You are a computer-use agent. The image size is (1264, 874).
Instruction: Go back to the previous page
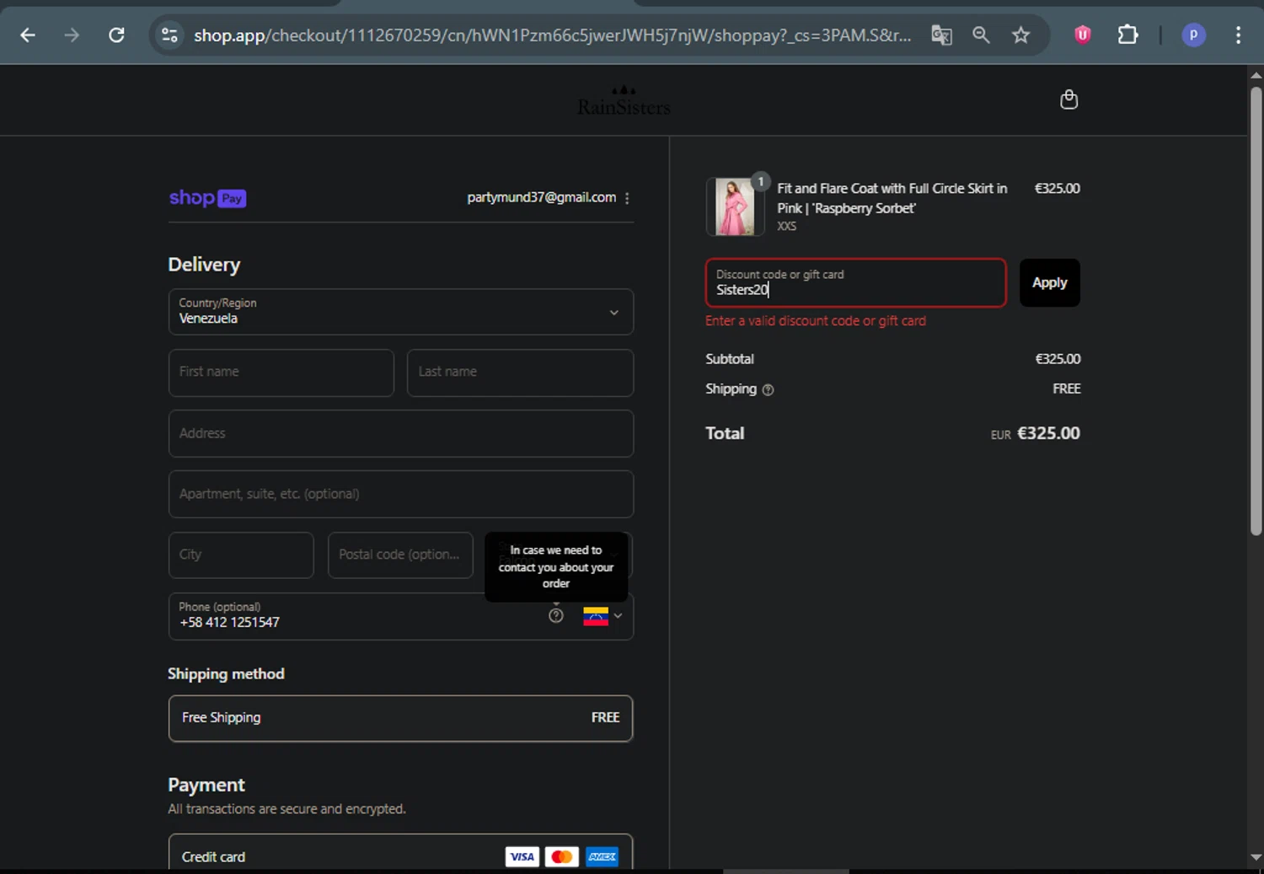28,35
